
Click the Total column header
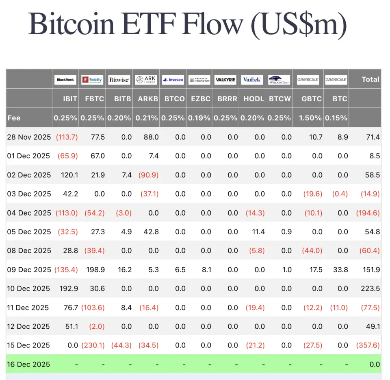click(x=370, y=79)
